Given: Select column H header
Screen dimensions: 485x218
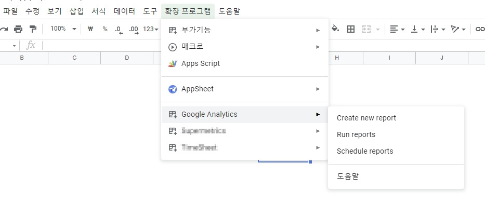Looking at the screenshot, I should tap(337, 58).
